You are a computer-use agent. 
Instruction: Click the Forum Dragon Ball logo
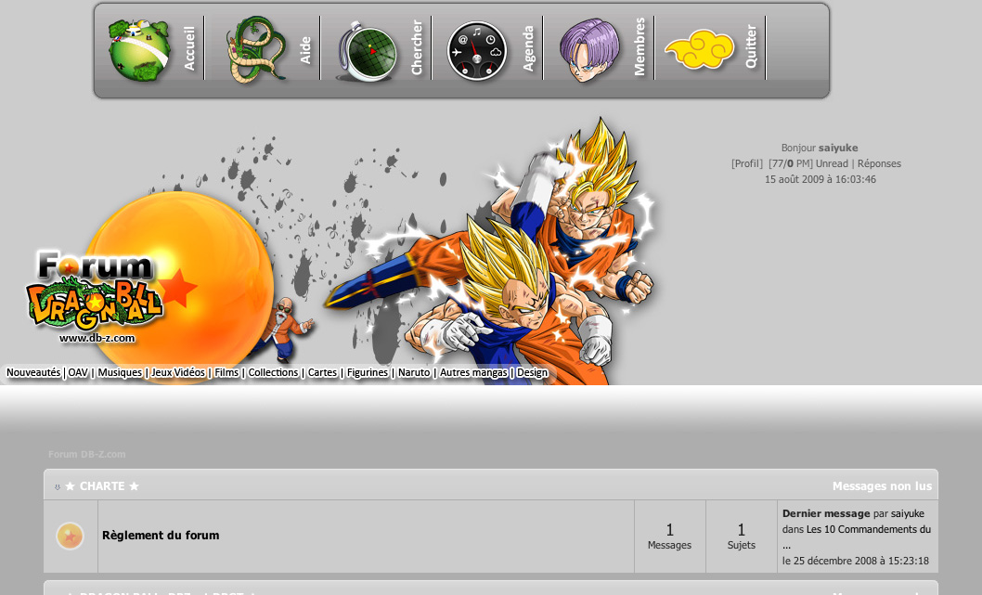pos(96,290)
